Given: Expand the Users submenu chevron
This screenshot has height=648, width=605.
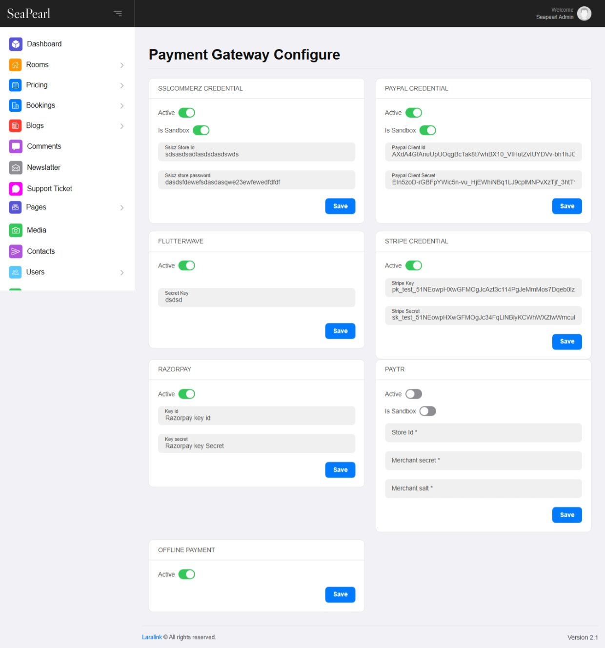Looking at the screenshot, I should (x=121, y=272).
